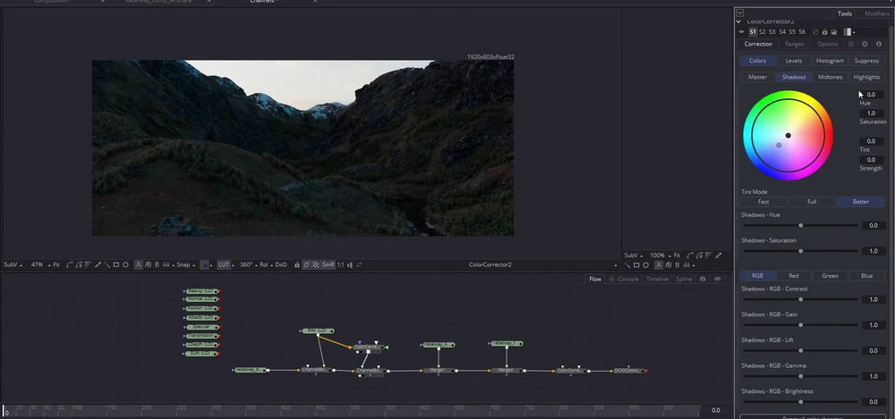Toggle the RoI button in viewer toolbar
The height and width of the screenshot is (419, 895).
click(264, 264)
